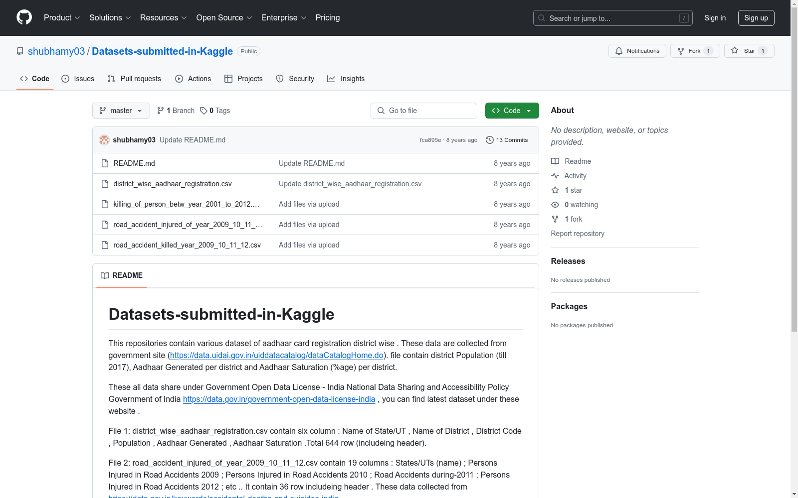This screenshot has height=498, width=798.
Task: Expand the Solutions dropdown
Action: pyautogui.click(x=110, y=18)
